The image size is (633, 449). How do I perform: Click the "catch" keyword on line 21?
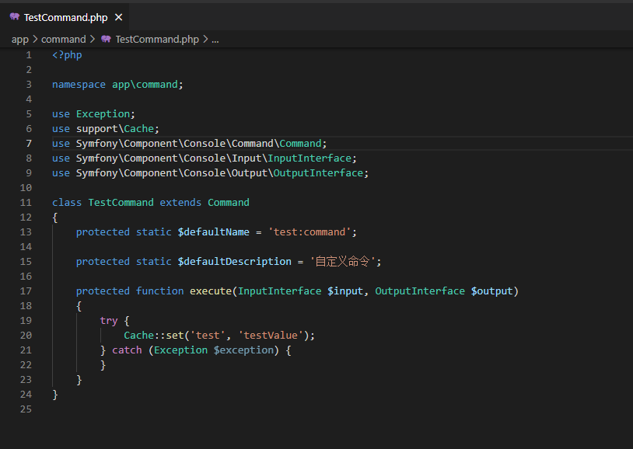click(127, 350)
